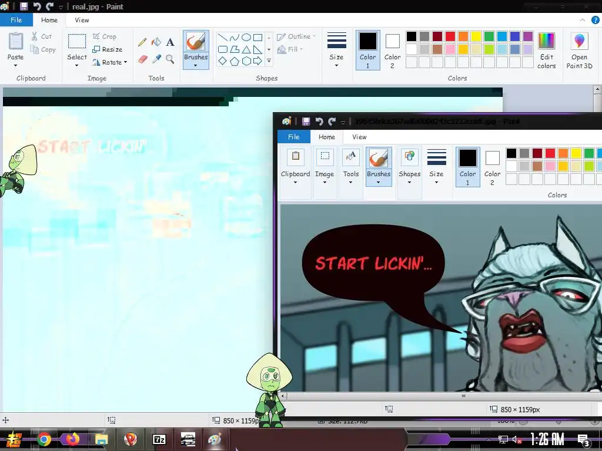Image resolution: width=602 pixels, height=451 pixels.
Task: Choose the Rectangle shape in Shapes gallery
Action: pos(258,37)
